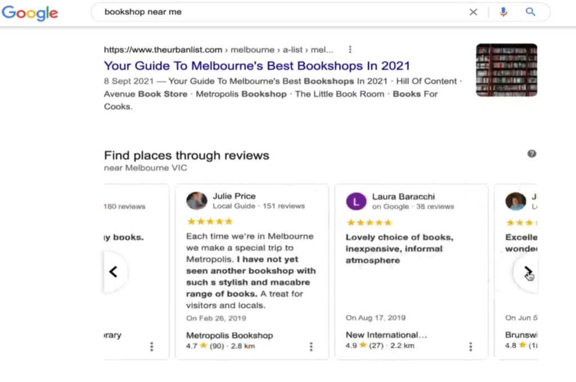Image resolution: width=576 pixels, height=382 pixels.
Task: Open New International… place link
Action: pos(386,335)
